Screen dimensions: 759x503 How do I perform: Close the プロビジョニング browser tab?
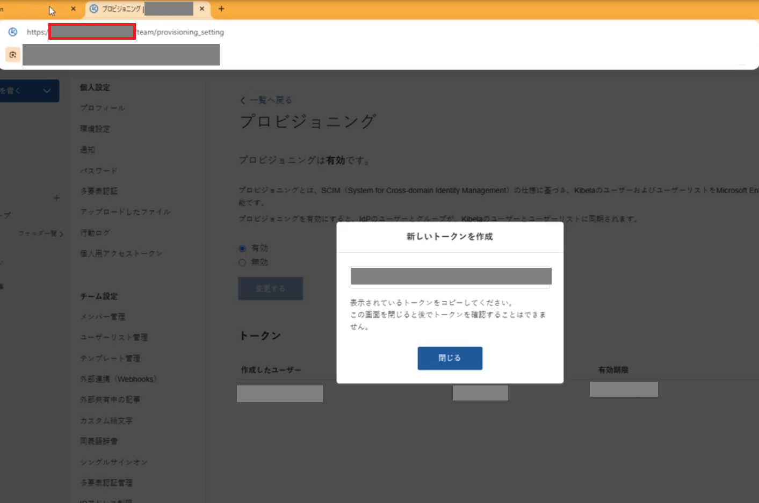click(202, 9)
